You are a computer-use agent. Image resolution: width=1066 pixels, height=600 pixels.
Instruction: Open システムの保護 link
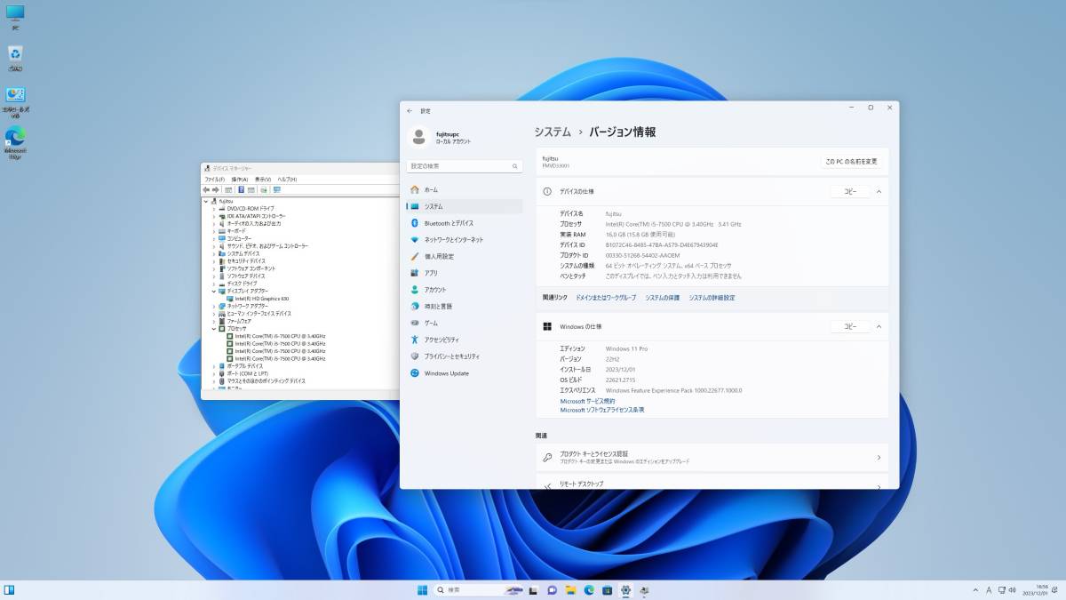point(662,298)
